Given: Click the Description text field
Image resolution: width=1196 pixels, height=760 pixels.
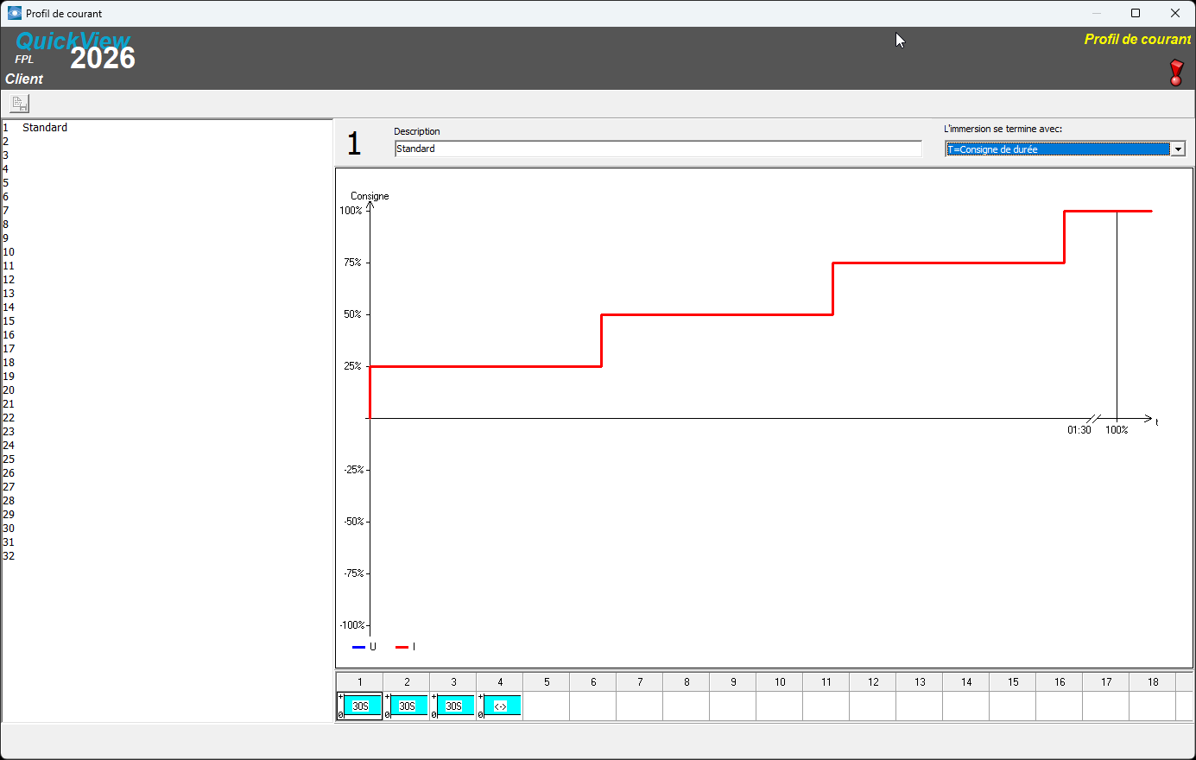Looking at the screenshot, I should (658, 149).
